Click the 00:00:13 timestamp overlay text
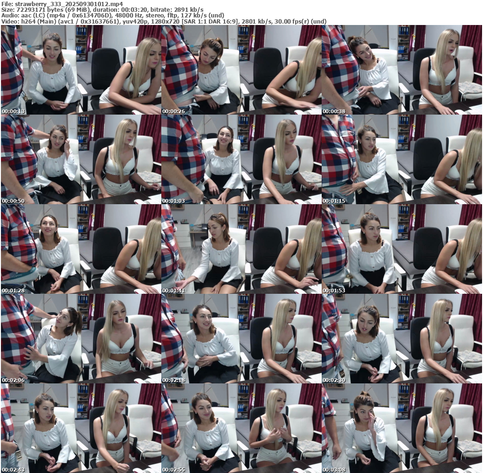 [14, 112]
